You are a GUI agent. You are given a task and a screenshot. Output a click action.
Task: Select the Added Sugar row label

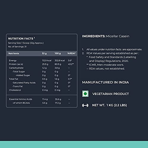pos(23,75)
